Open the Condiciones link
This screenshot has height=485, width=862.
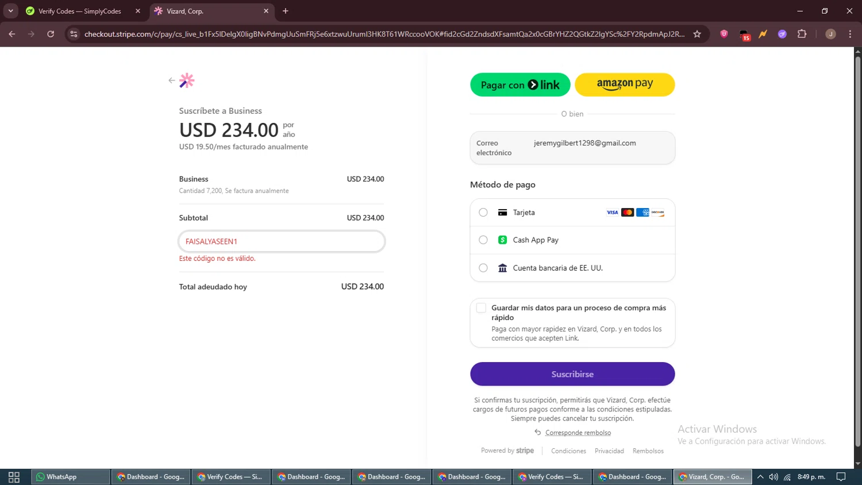click(568, 451)
